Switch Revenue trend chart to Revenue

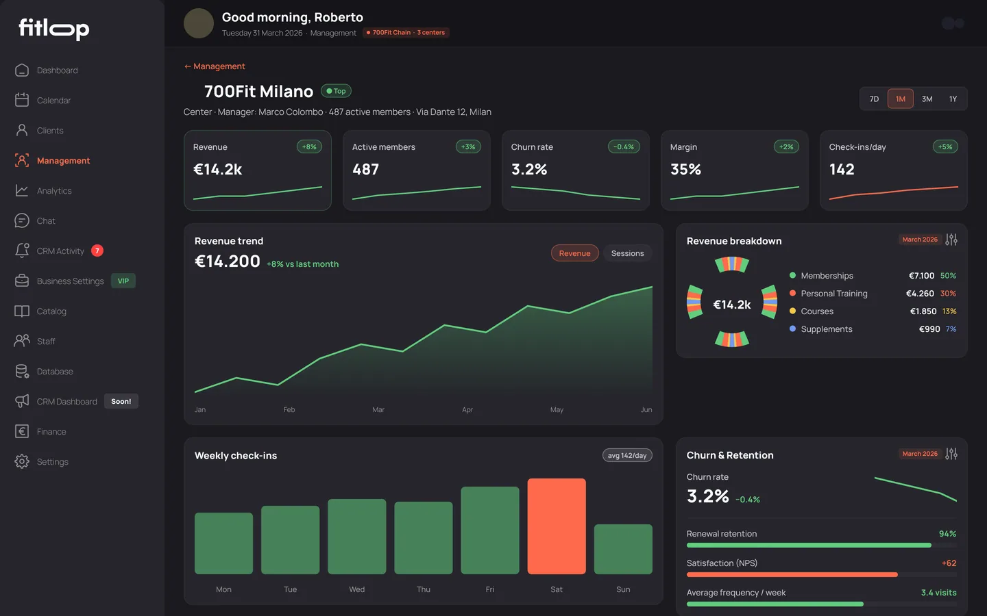click(x=574, y=253)
